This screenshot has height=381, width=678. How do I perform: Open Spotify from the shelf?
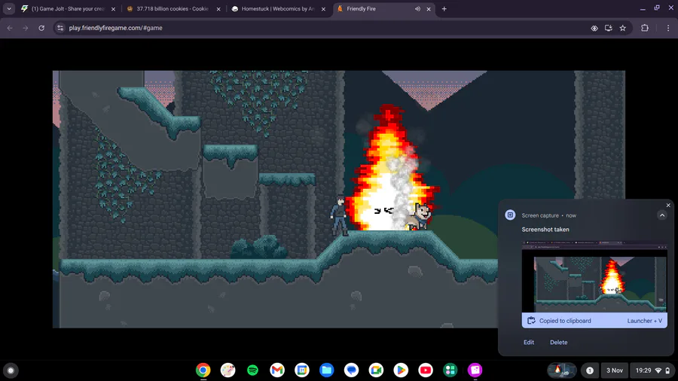pos(252,370)
